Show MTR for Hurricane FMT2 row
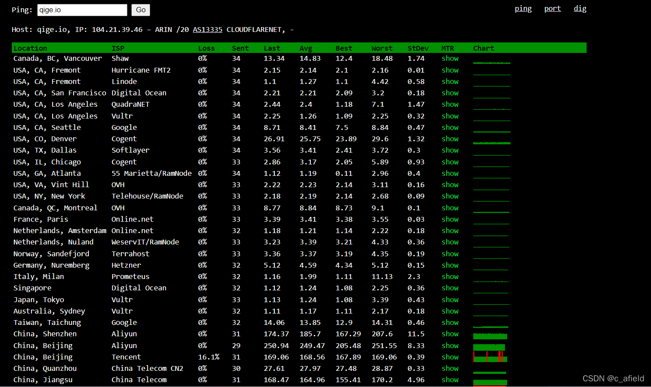The image size is (651, 387). point(450,70)
